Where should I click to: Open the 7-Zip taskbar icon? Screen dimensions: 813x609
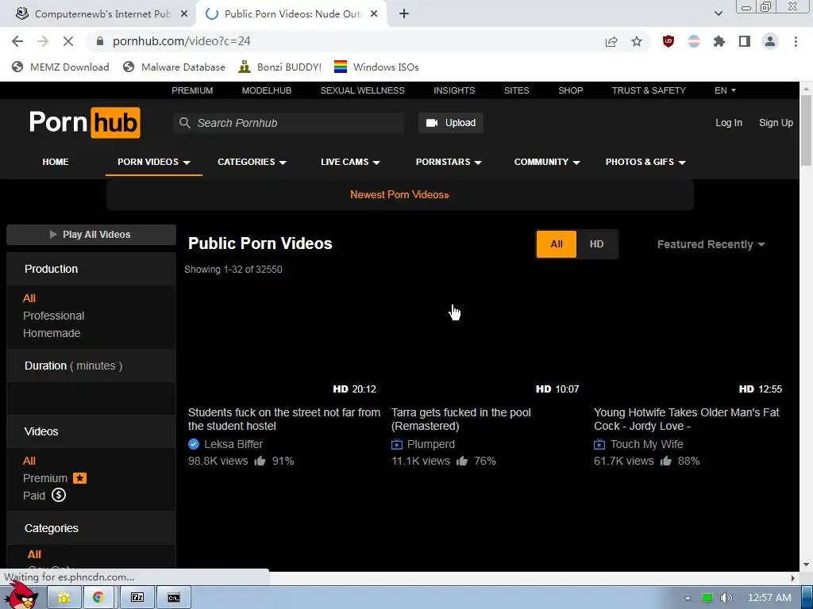pos(137,598)
